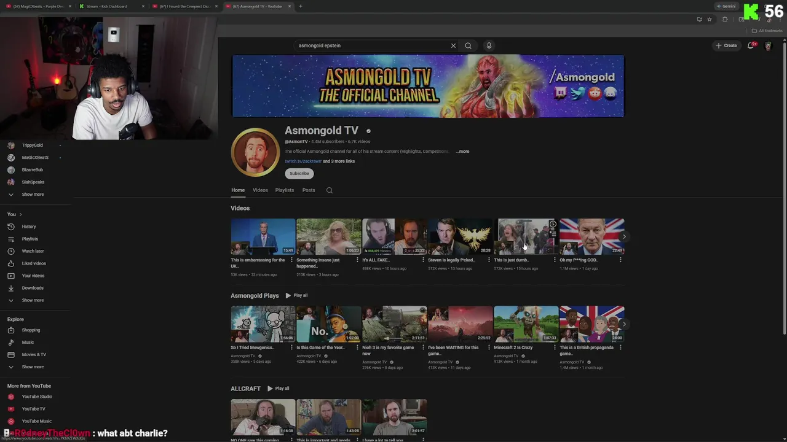Switch to the Playlists tab
Viewport: 787px width, 442px height.
285,190
